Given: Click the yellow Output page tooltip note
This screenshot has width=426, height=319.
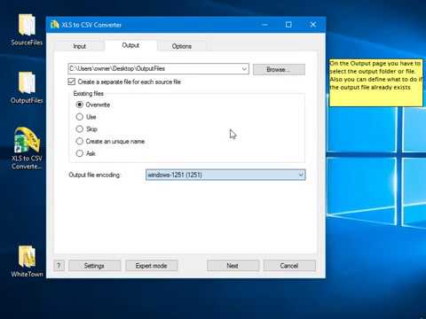Looking at the screenshot, I should [x=375, y=82].
